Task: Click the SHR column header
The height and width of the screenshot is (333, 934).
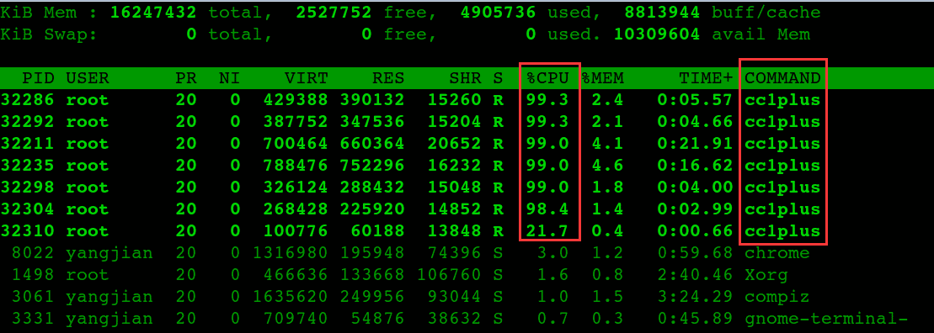Action: [x=465, y=78]
